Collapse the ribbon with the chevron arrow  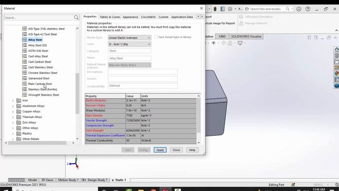[336, 30]
